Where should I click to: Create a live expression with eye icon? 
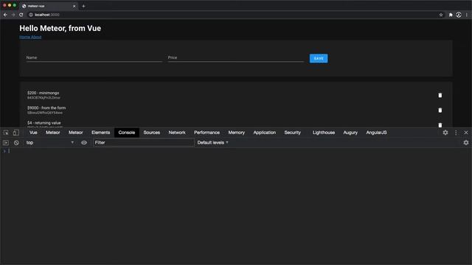[84, 143]
